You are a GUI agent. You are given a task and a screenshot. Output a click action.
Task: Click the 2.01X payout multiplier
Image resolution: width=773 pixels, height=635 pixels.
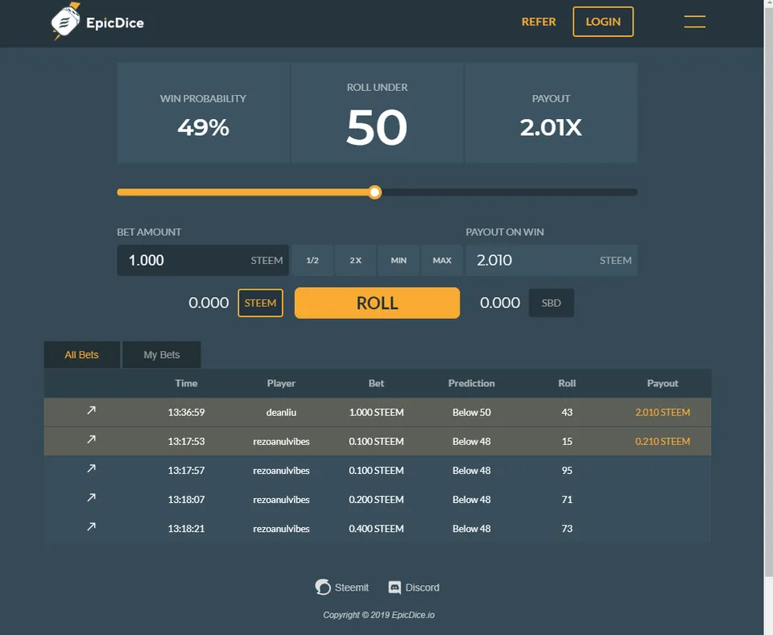click(x=551, y=128)
